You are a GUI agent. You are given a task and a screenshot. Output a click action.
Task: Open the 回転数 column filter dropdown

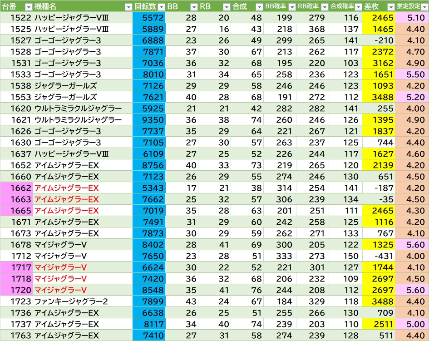tap(162, 7)
